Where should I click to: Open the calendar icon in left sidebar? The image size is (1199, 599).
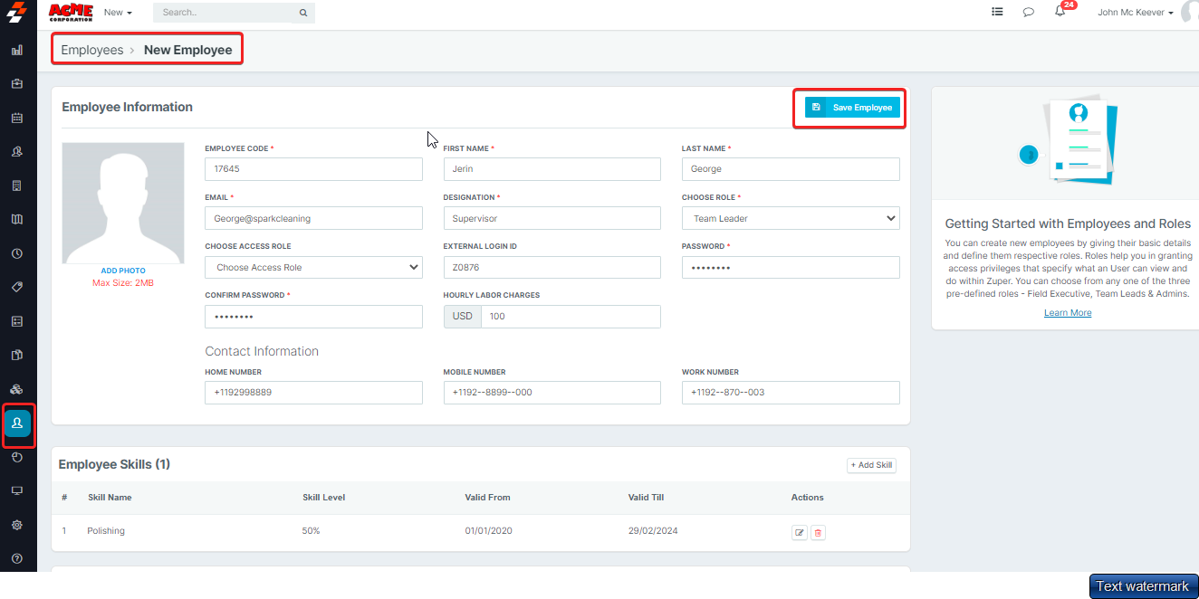[17, 118]
